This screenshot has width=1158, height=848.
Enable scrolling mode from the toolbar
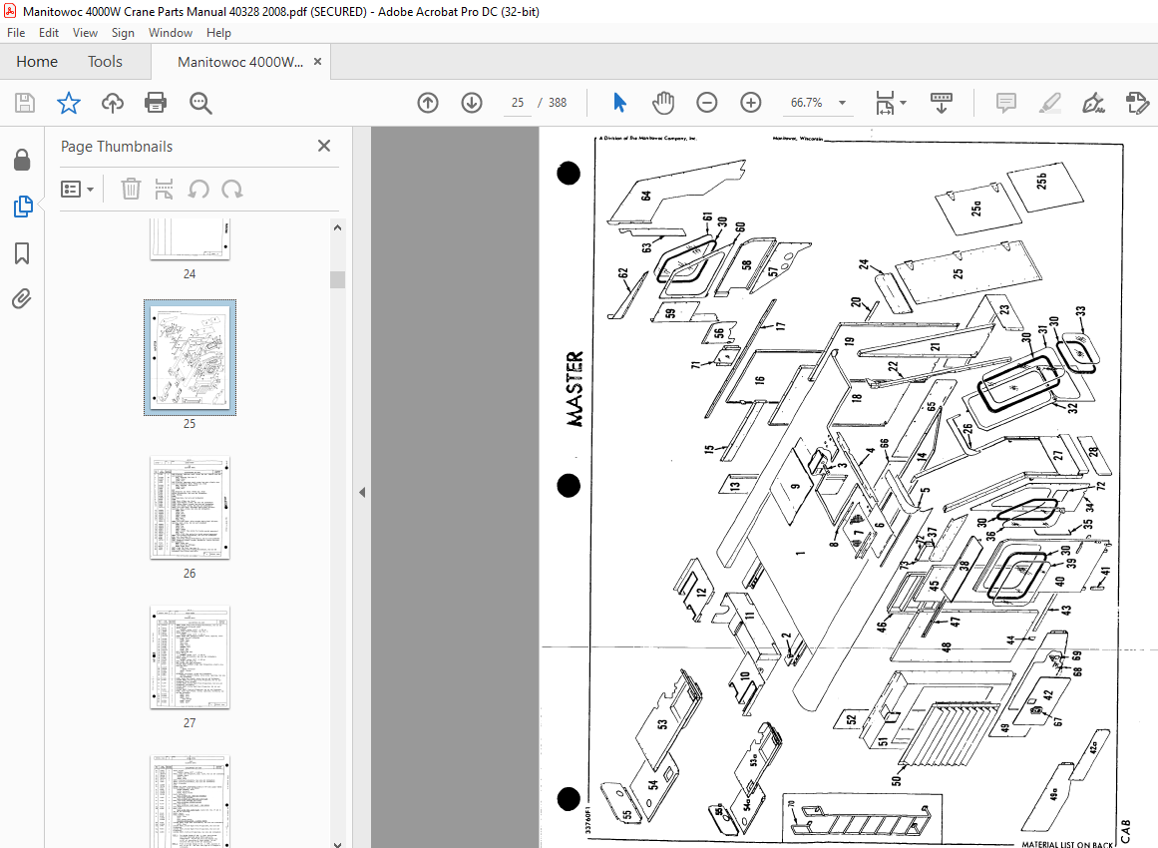tap(941, 103)
